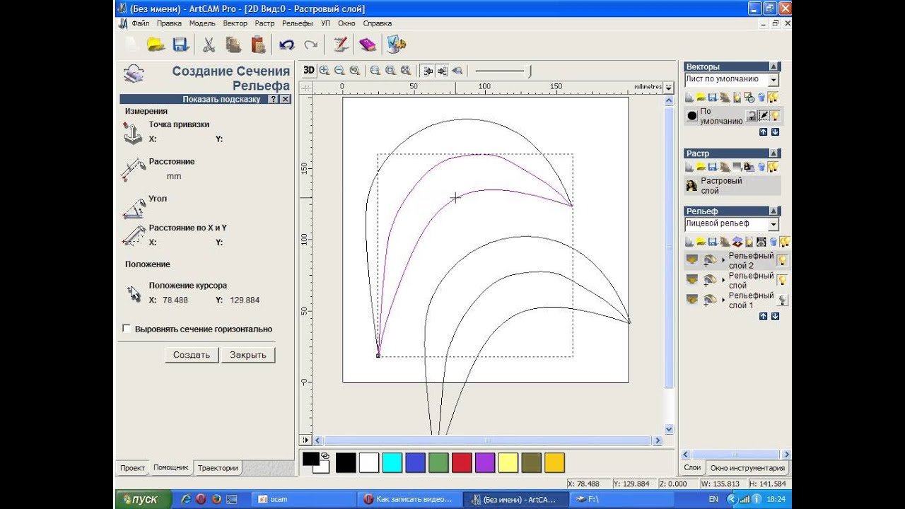Toggle visibility bulb for Рельефный слой 2
The width and height of the screenshot is (905, 509).
pyautogui.click(x=782, y=260)
